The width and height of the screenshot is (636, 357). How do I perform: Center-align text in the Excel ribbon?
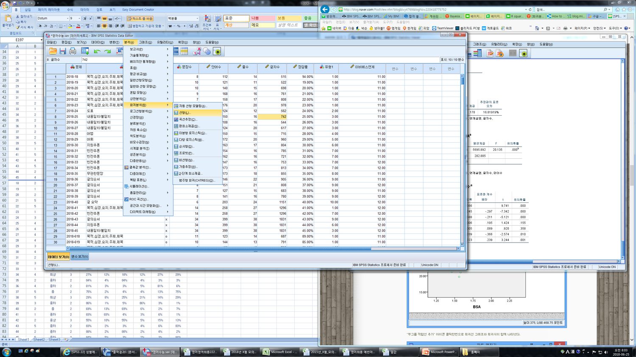pos(105,26)
